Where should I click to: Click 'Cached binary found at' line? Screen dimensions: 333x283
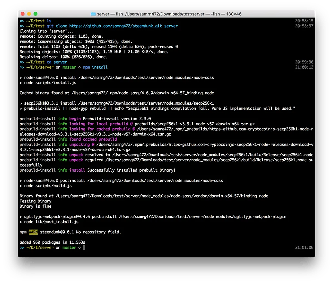pos(116,93)
